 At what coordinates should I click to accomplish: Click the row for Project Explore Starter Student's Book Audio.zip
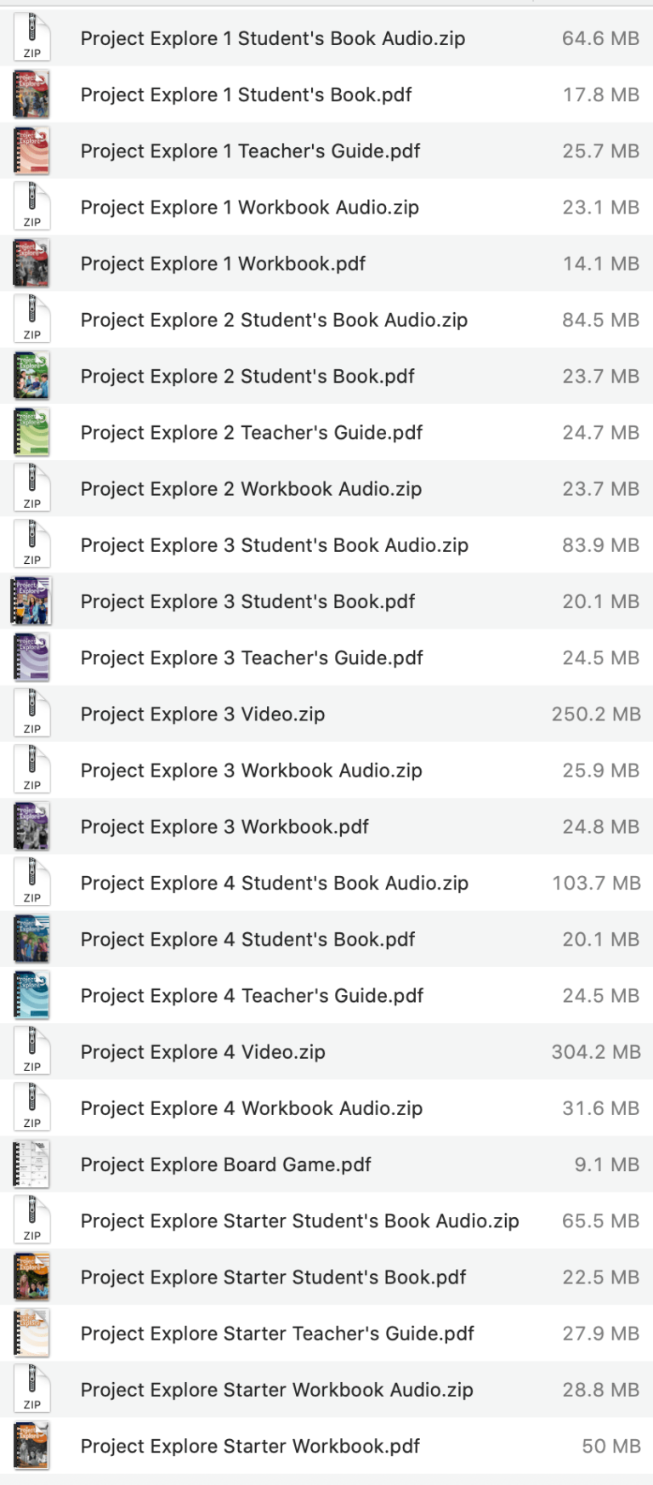tap(326, 1220)
